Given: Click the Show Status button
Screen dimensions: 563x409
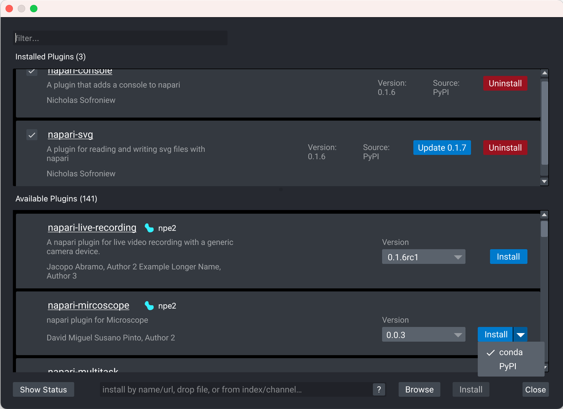Looking at the screenshot, I should click(x=44, y=389).
